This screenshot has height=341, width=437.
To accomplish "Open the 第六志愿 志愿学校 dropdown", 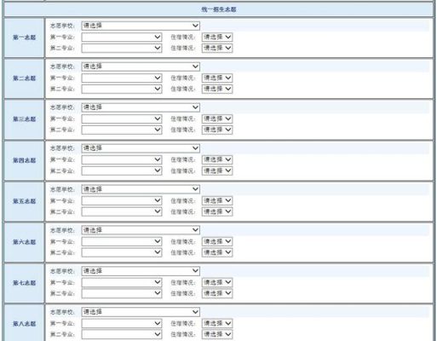I will (x=141, y=230).
